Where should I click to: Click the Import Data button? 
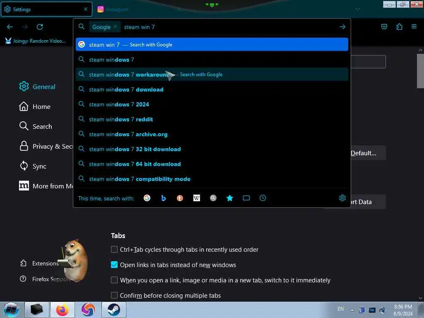pyautogui.click(x=368, y=202)
